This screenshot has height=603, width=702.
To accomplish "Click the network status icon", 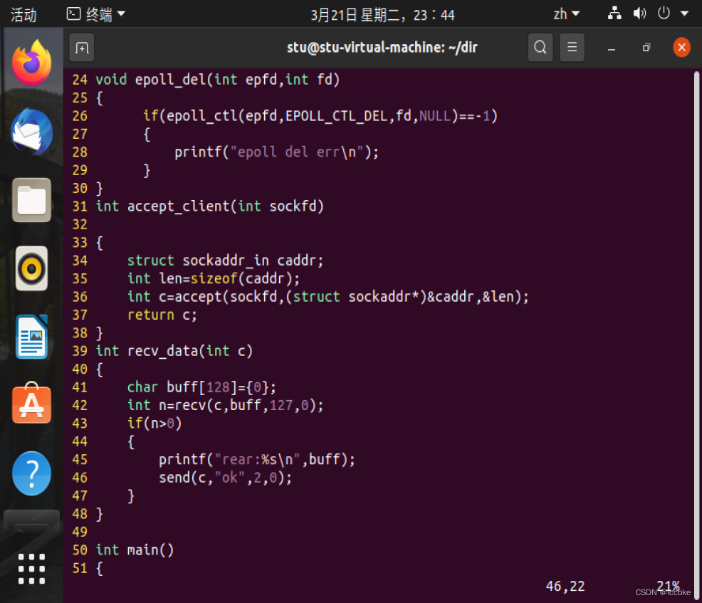I will pos(614,14).
